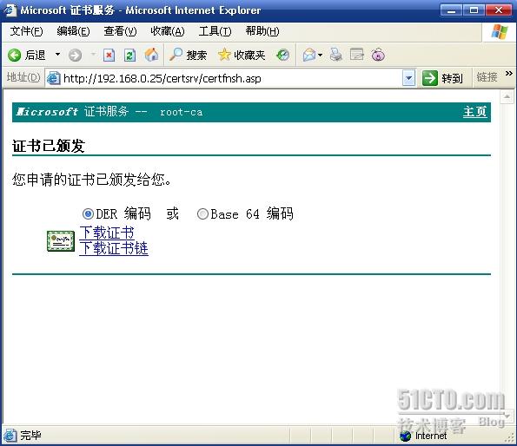The image size is (517, 446).
Task: Click the 下载证书 link
Action: (107, 233)
